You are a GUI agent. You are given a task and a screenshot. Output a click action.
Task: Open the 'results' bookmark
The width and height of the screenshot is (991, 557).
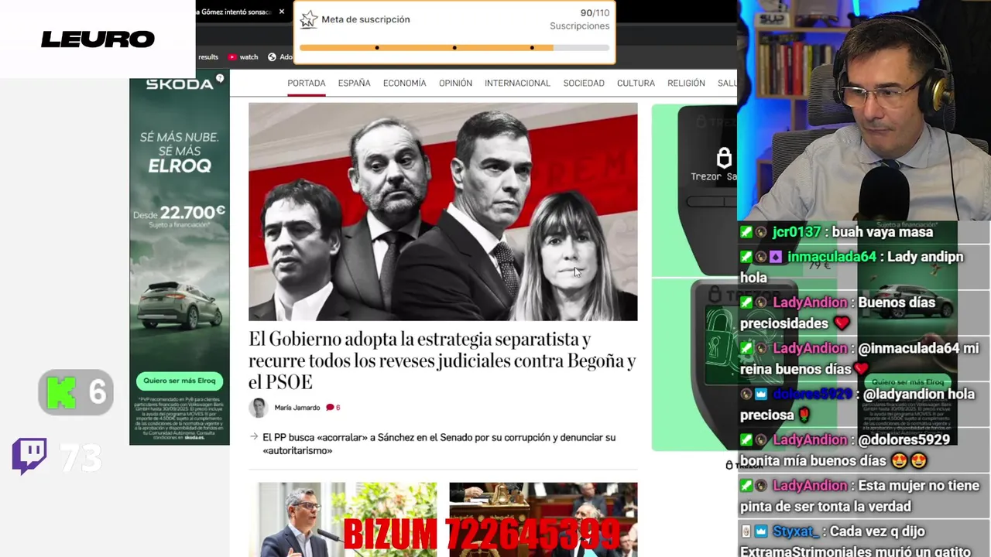(208, 56)
